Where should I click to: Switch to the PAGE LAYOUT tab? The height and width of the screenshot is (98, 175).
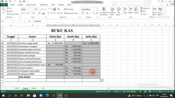(x=31, y=5)
